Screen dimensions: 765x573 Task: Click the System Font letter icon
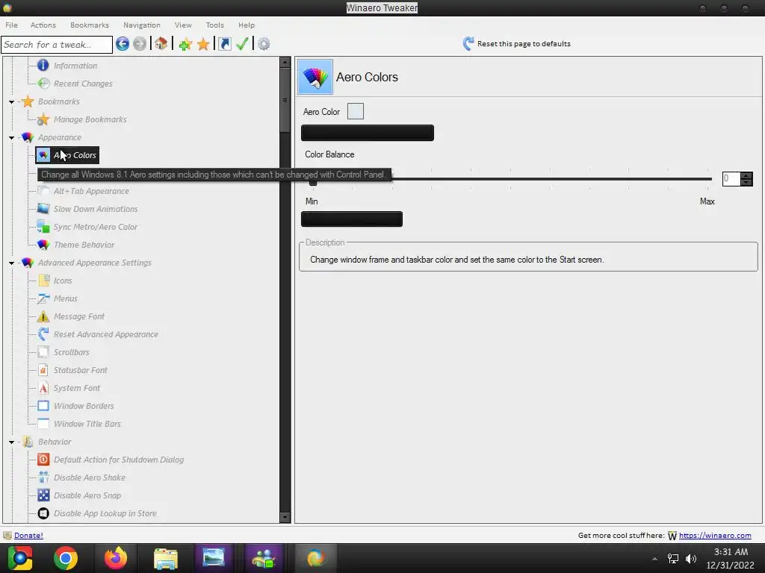pos(43,388)
